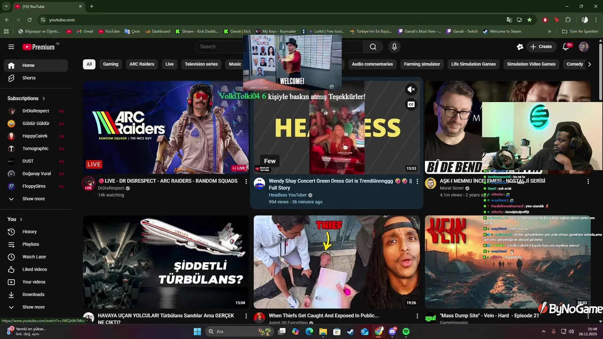
Task: Open Your videos in the sidebar
Action: coord(36,282)
